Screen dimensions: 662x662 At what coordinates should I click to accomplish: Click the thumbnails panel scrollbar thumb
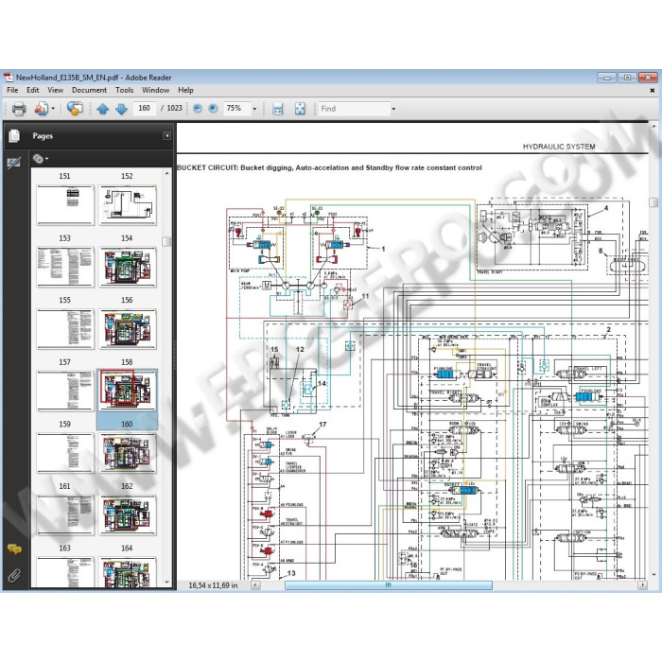(166, 241)
